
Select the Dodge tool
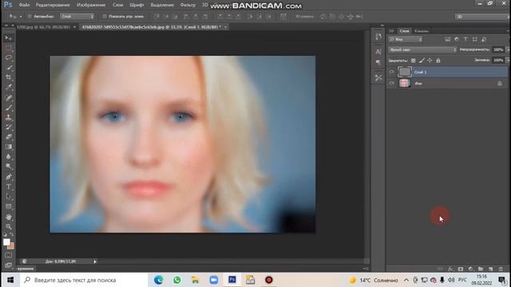click(x=9, y=167)
